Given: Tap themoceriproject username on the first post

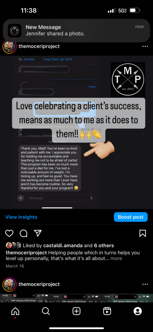Looking at the screenshot, I should pos(39,46).
